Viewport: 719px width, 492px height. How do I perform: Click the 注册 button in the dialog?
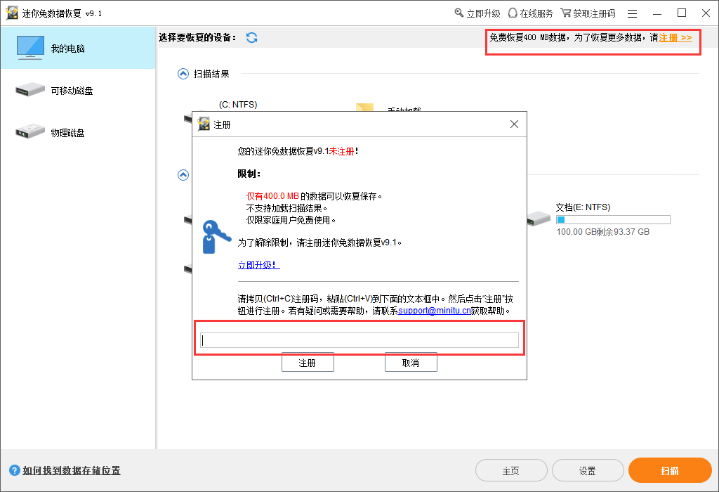(x=308, y=363)
